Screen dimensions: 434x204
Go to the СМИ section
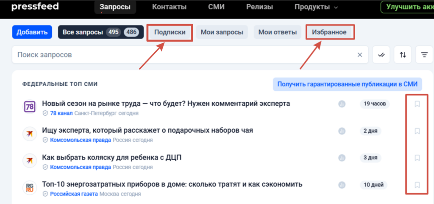(216, 7)
